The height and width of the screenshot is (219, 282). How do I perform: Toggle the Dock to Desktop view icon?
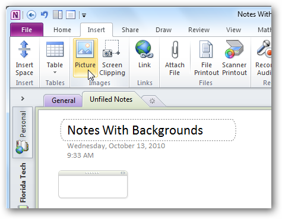[x=58, y=15]
